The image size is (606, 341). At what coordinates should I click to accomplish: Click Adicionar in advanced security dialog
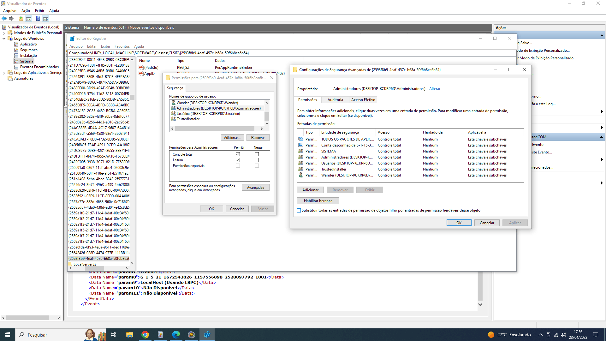(310, 190)
